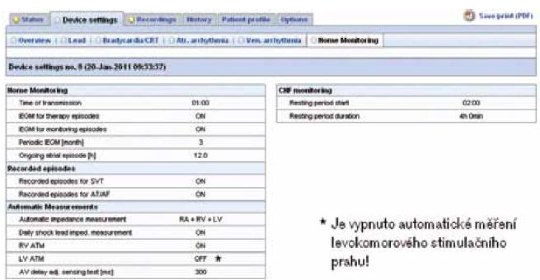Click the CHF monitoring section header

tap(406, 91)
